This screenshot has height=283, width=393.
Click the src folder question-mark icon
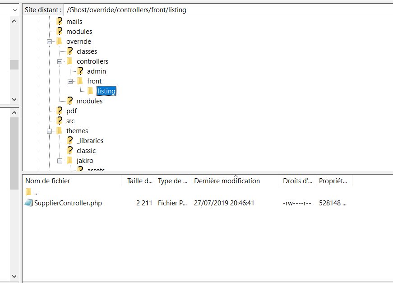pos(60,121)
